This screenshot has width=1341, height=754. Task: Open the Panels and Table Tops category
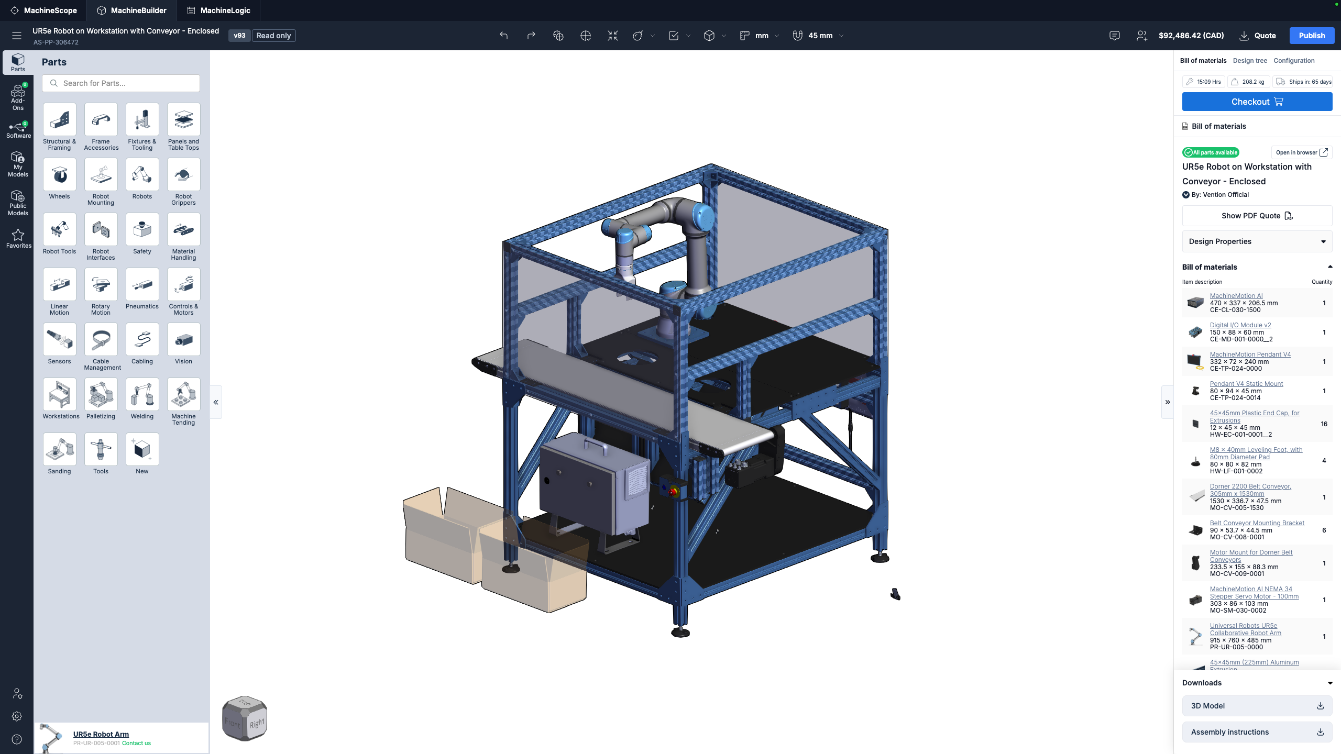click(x=183, y=127)
